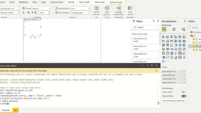Click the New column button

tap(130, 11)
